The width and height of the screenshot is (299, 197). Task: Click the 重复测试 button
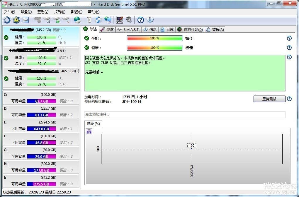(x=269, y=99)
